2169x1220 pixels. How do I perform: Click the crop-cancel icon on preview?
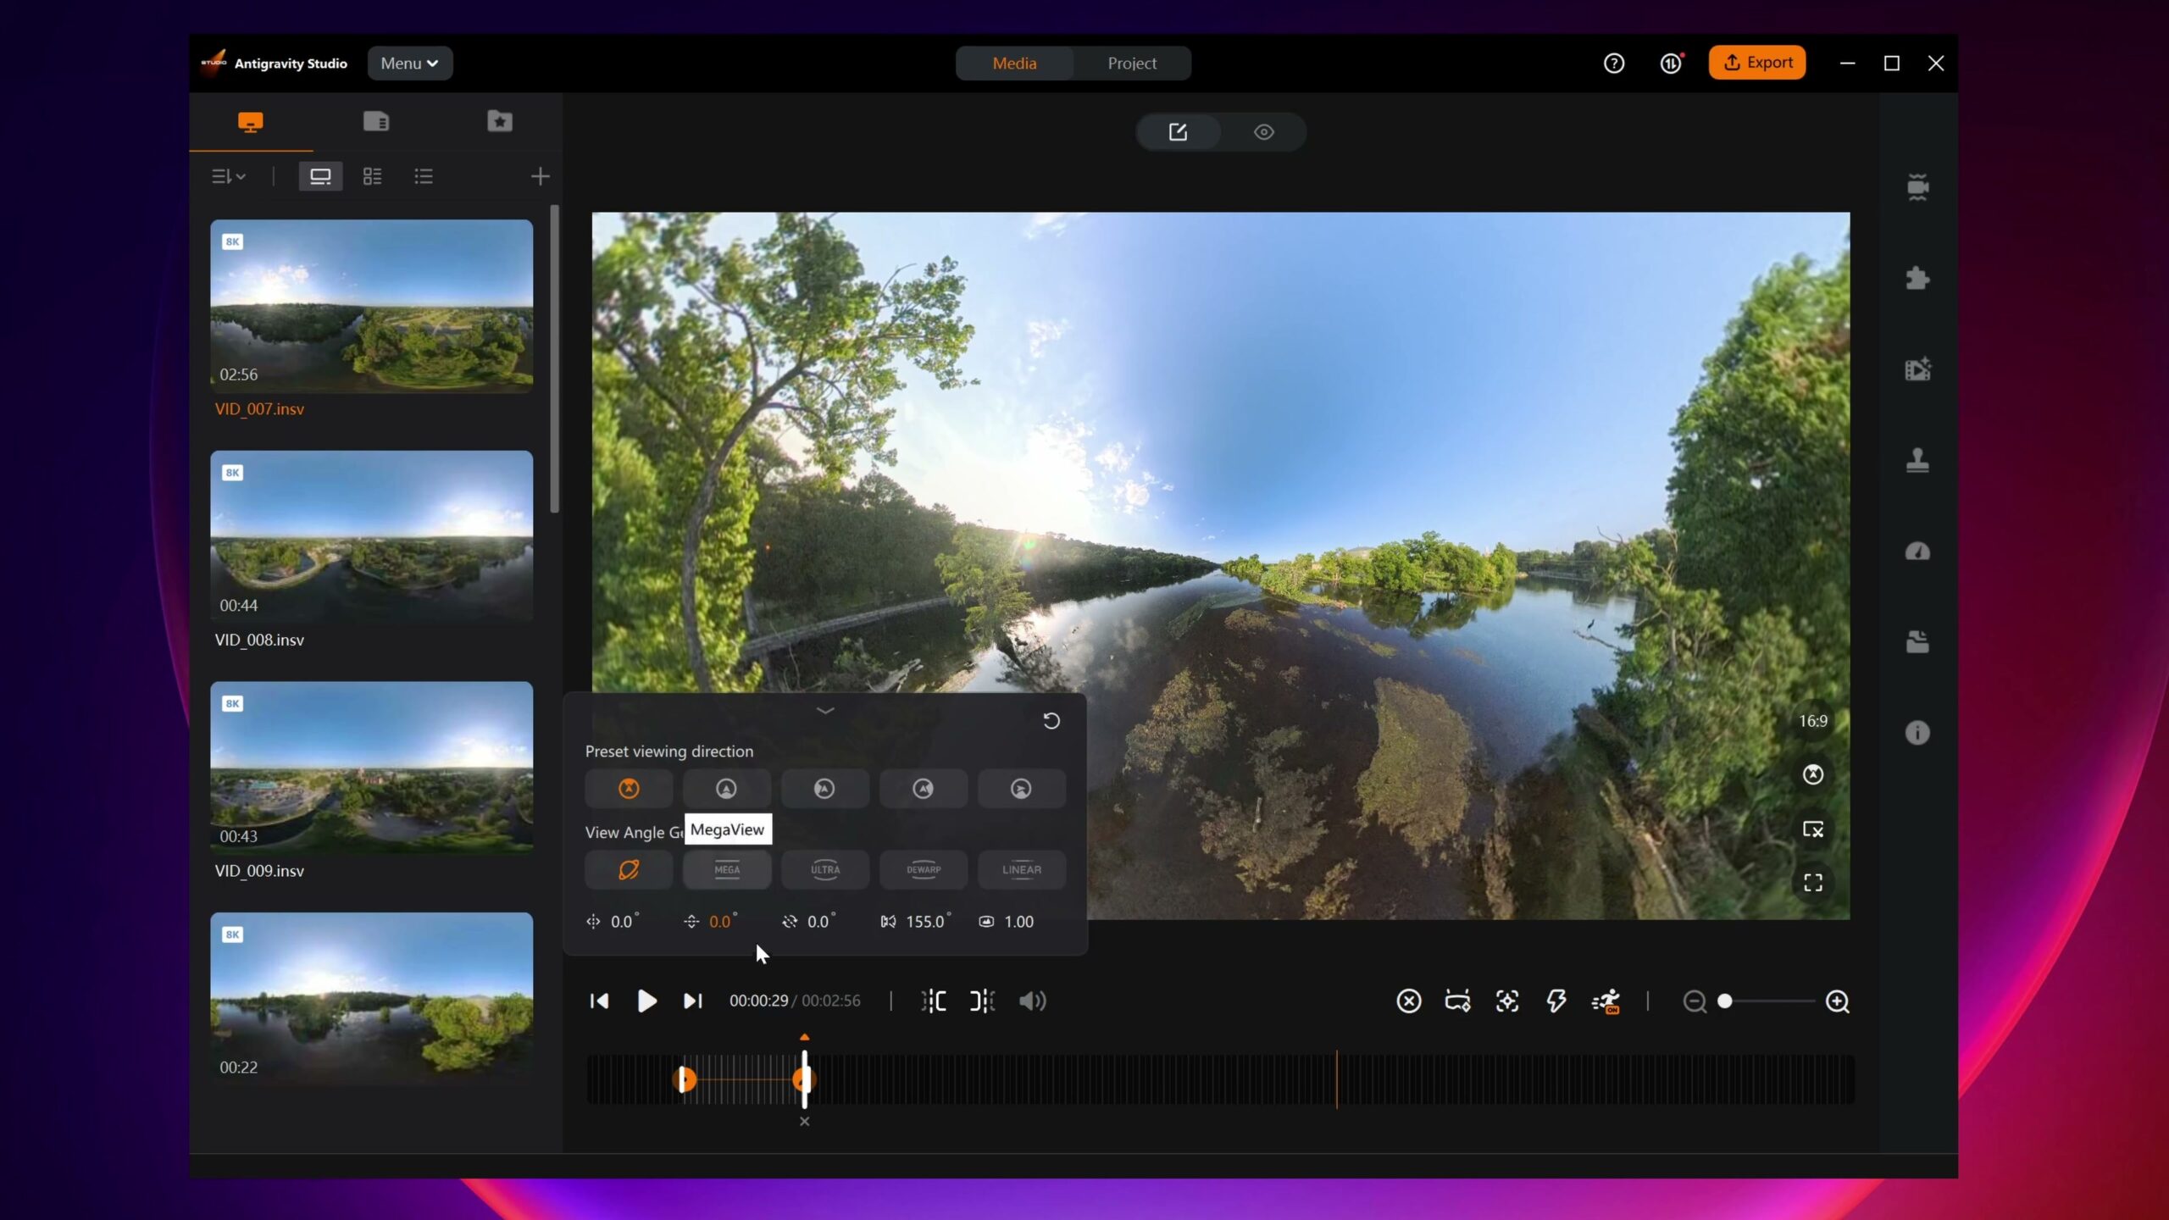pyautogui.click(x=1812, y=829)
